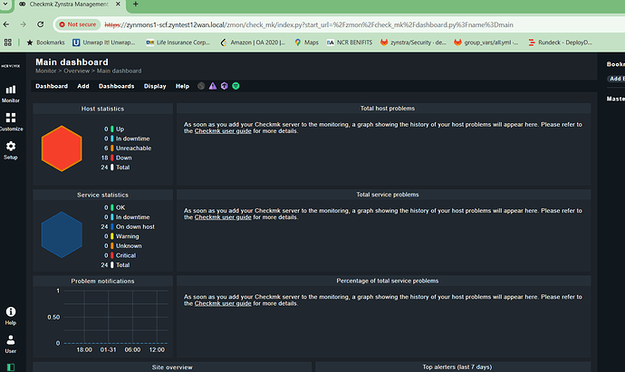Click the NCR Voyix logo in sidebar

11,66
